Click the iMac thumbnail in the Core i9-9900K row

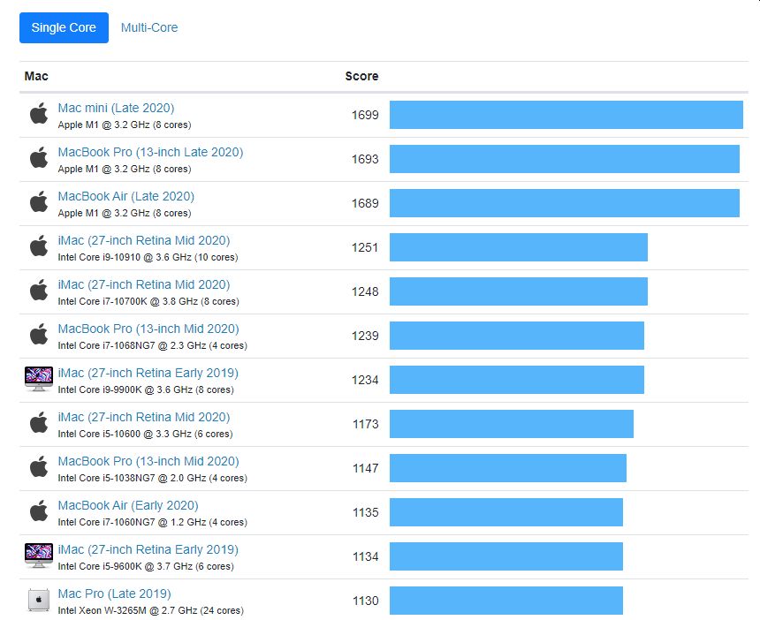[x=39, y=379]
